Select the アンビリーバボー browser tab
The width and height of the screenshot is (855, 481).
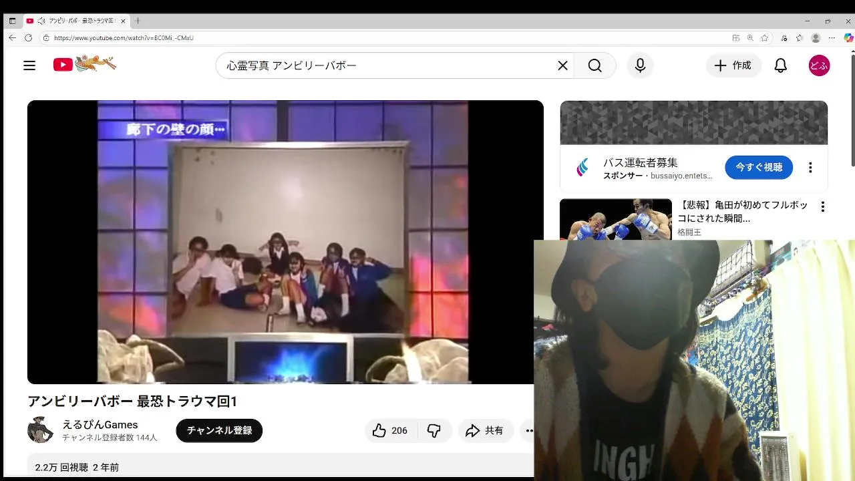tap(75, 21)
